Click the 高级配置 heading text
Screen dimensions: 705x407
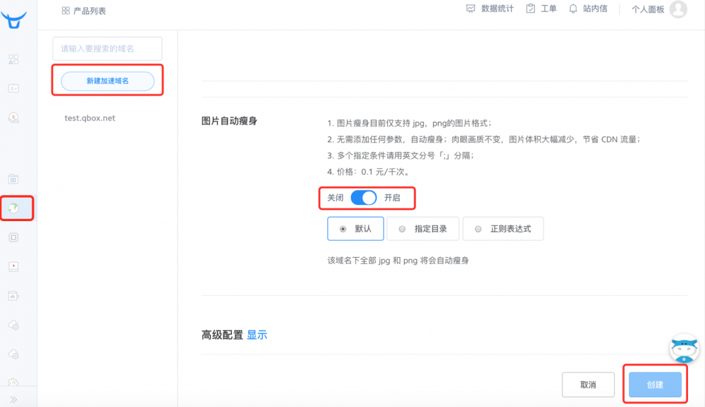coord(222,334)
